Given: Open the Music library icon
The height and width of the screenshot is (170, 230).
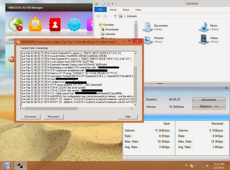Looking at the screenshot, I should coord(204,27).
